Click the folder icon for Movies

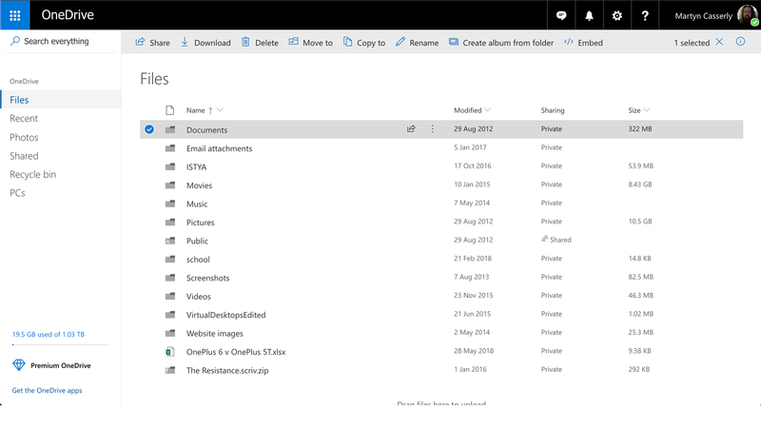pyautogui.click(x=170, y=185)
